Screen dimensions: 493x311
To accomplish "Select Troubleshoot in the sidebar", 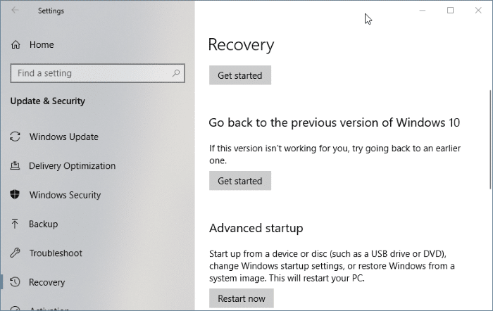I will coord(56,253).
